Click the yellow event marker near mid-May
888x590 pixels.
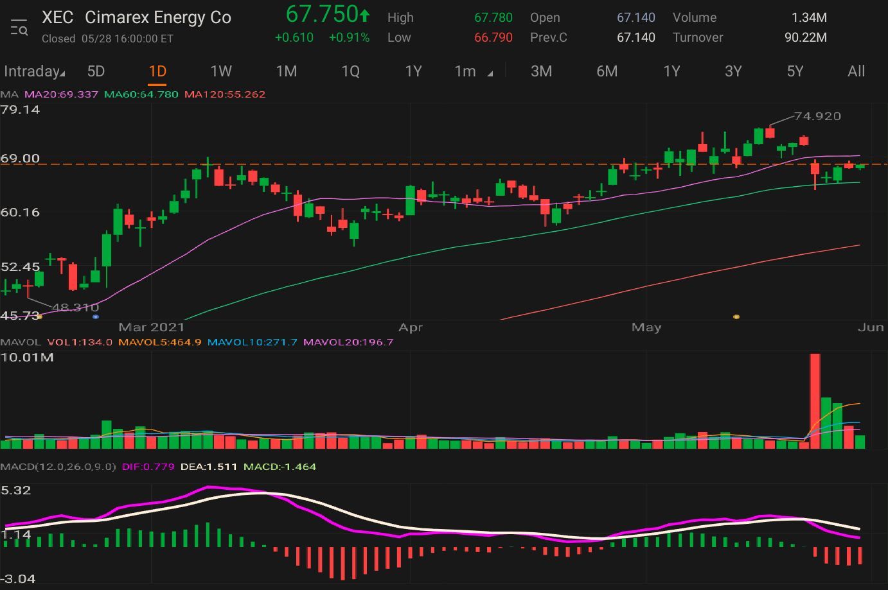tap(736, 317)
